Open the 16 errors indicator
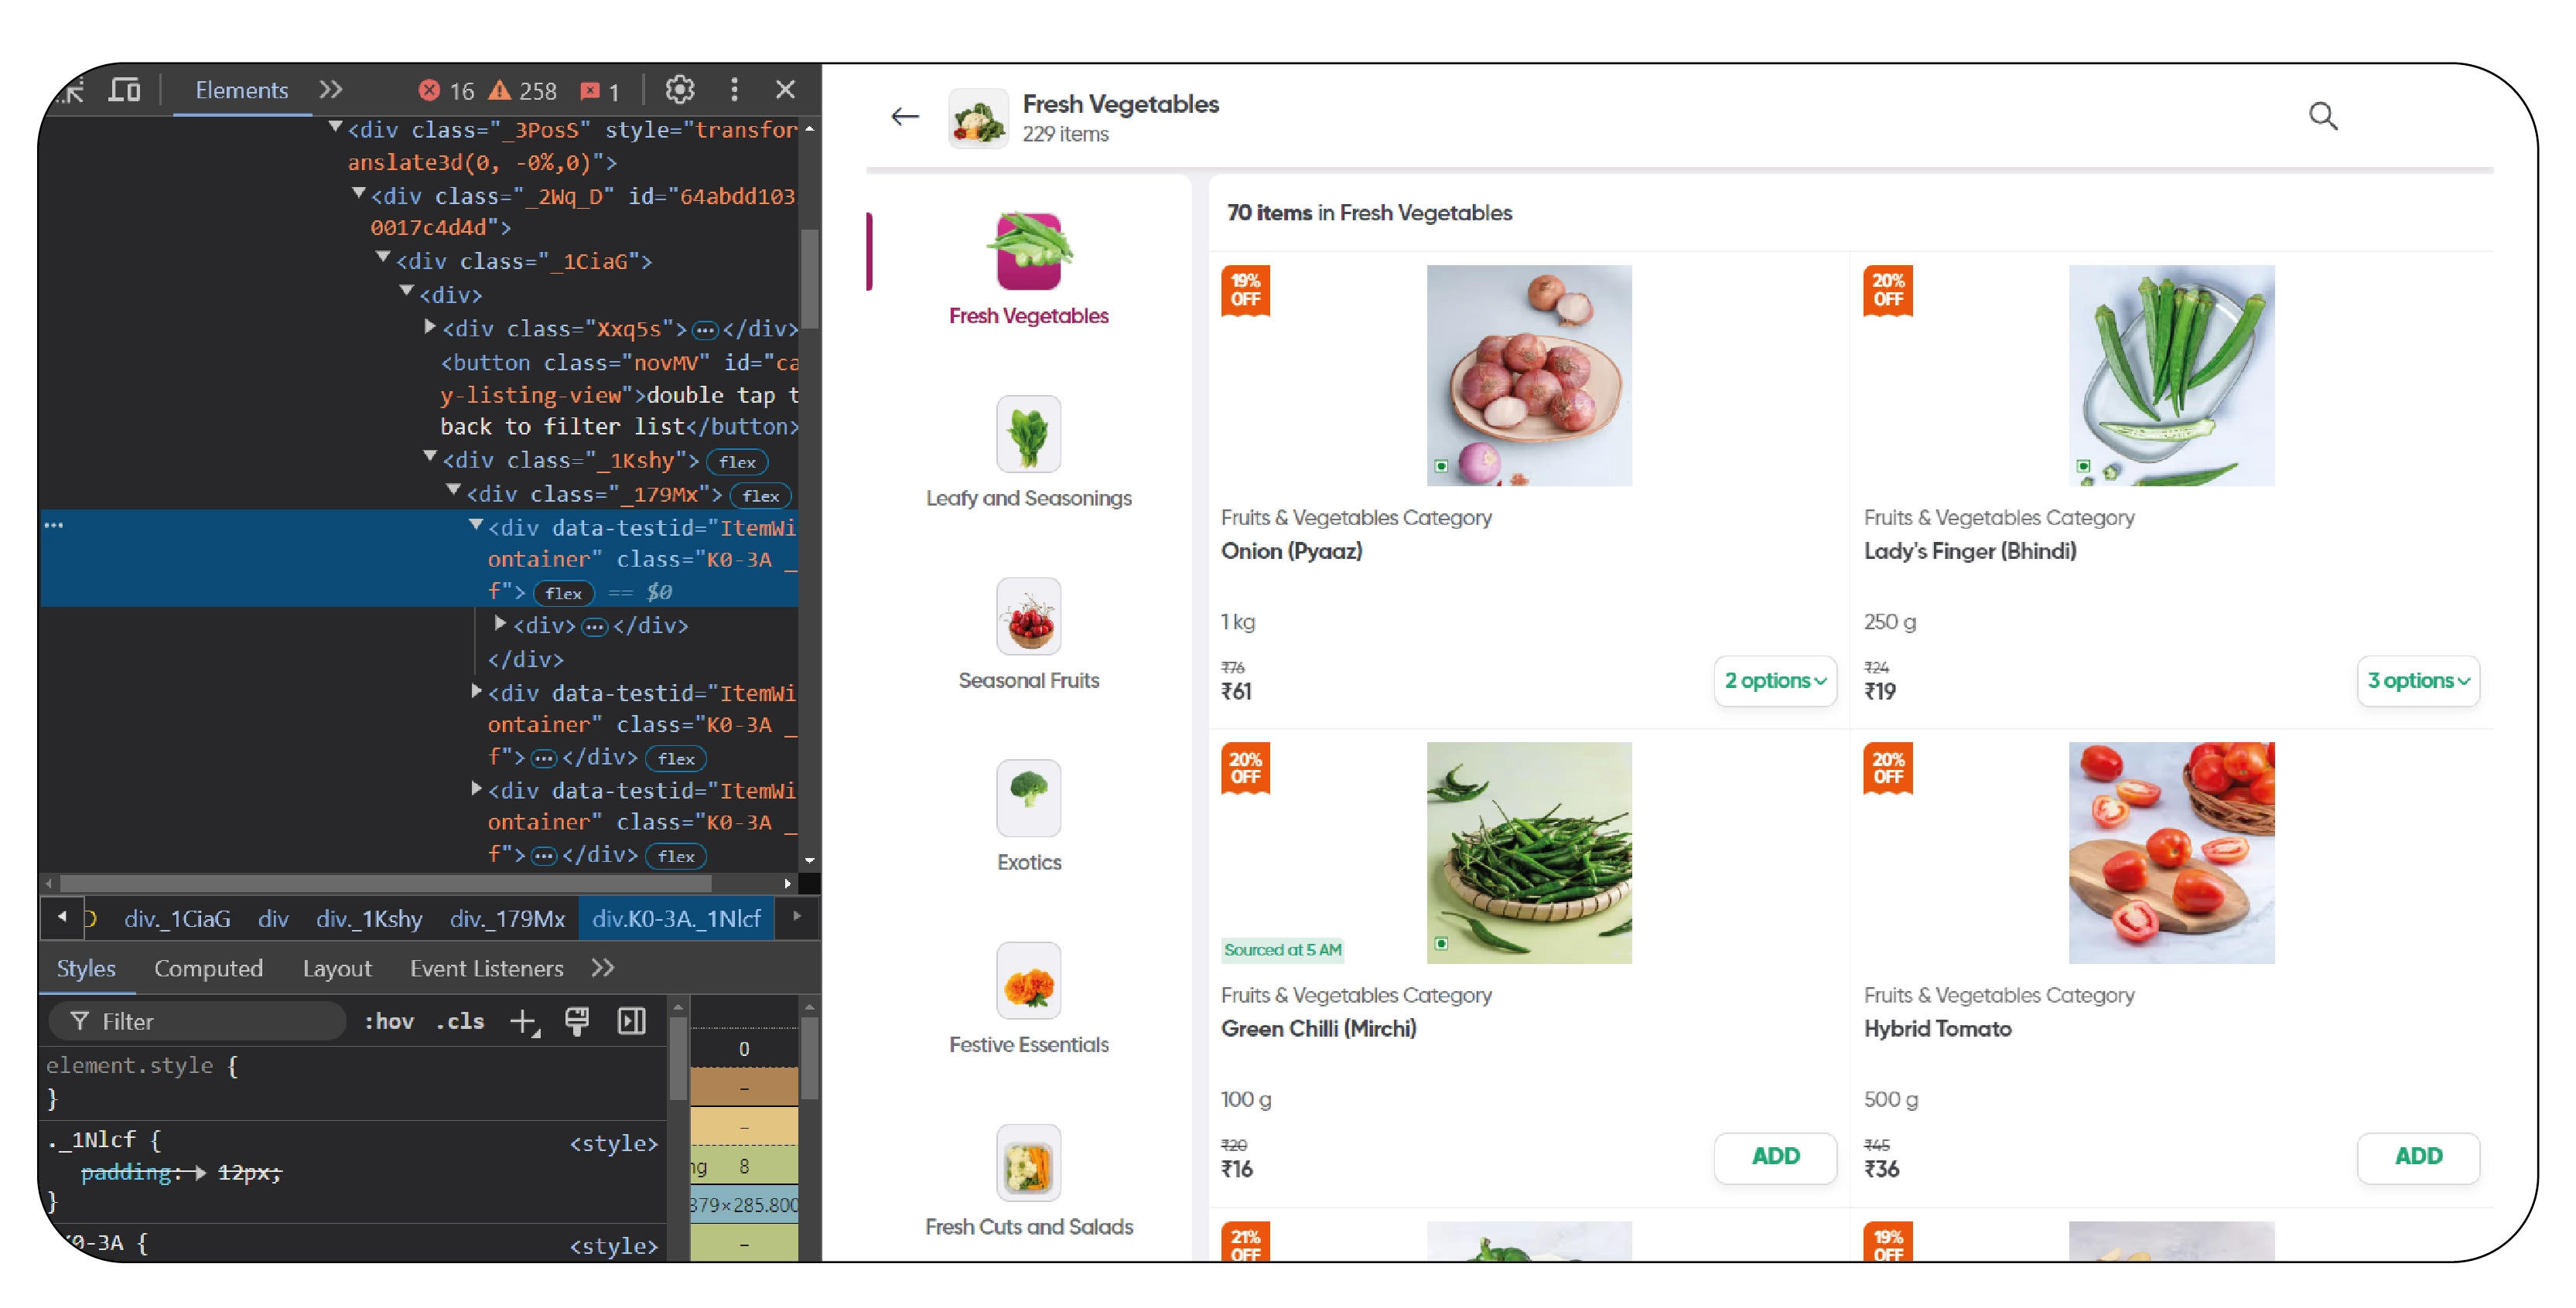 [x=447, y=91]
